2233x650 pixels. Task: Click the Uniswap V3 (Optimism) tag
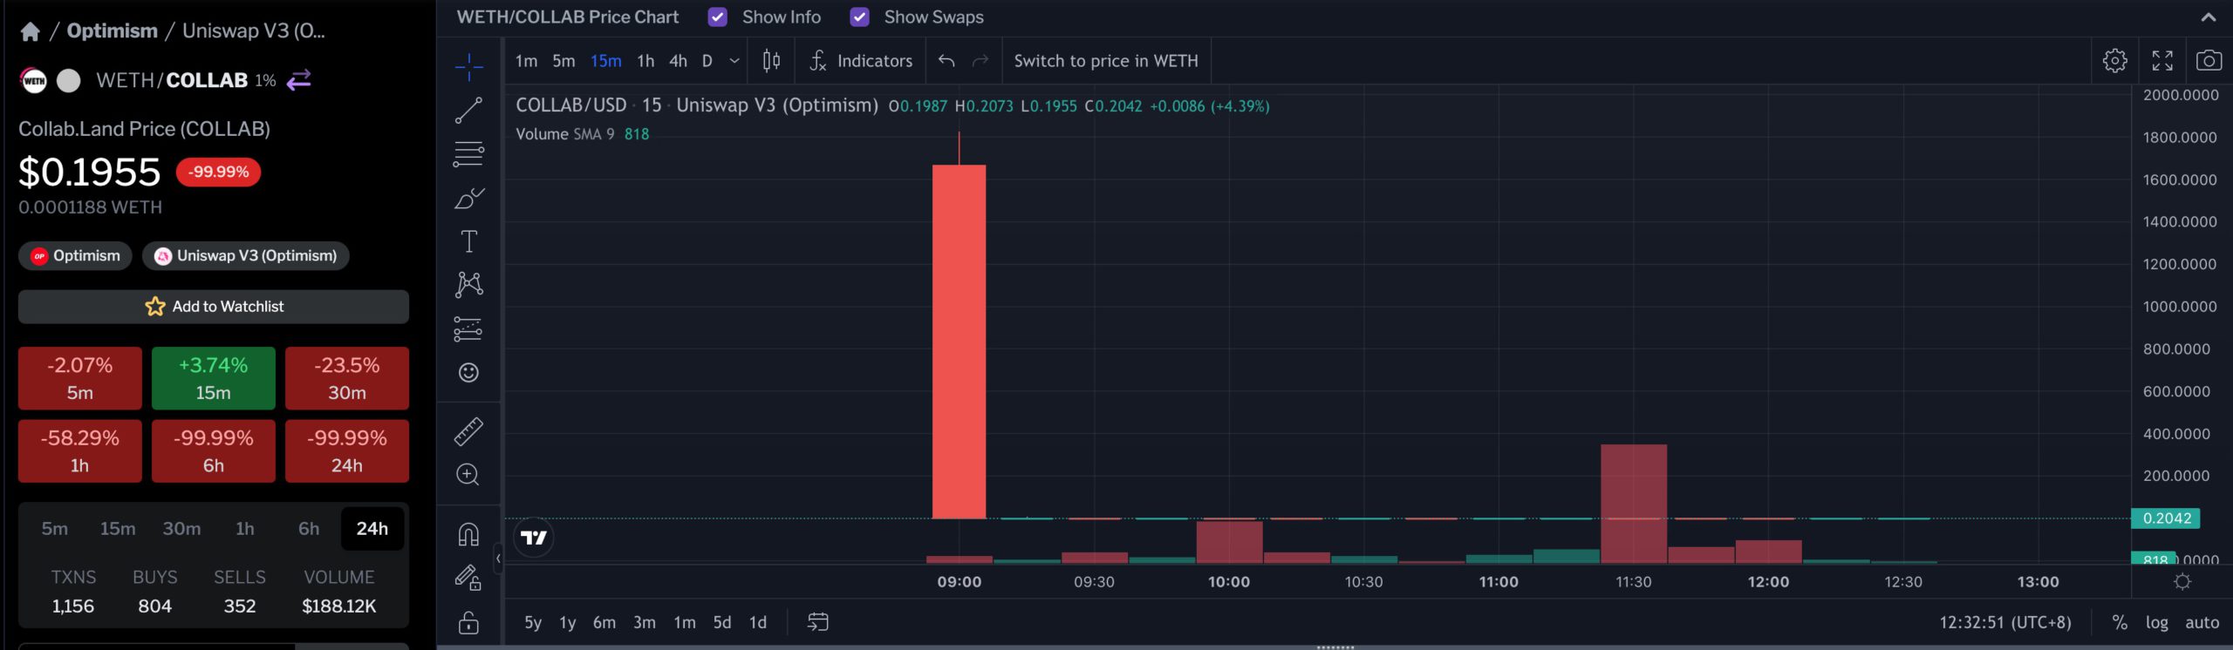(245, 255)
